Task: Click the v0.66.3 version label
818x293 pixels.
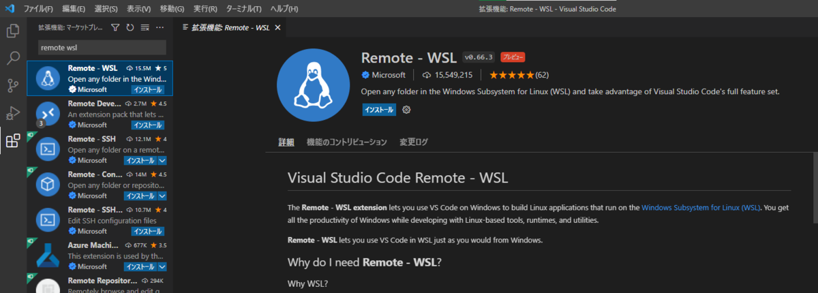Action: [479, 57]
